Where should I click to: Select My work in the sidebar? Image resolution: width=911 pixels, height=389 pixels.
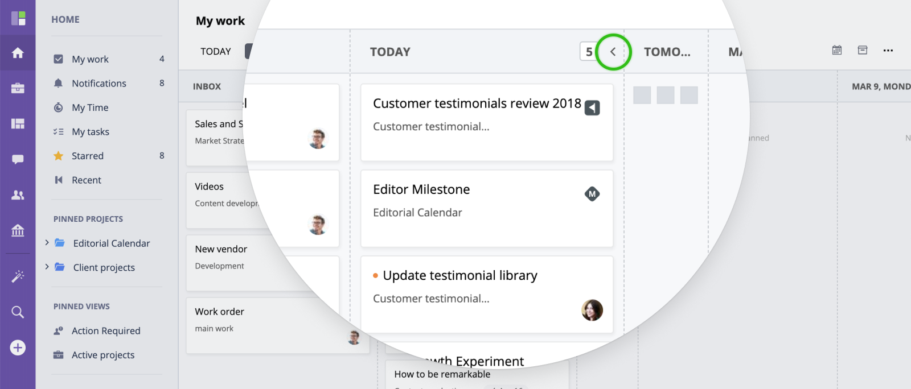(90, 59)
